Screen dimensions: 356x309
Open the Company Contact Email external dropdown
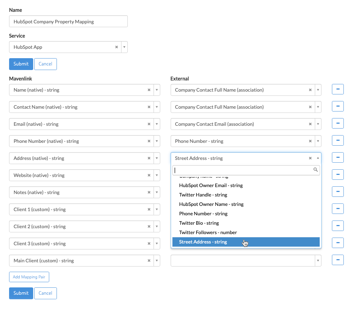[x=318, y=124]
